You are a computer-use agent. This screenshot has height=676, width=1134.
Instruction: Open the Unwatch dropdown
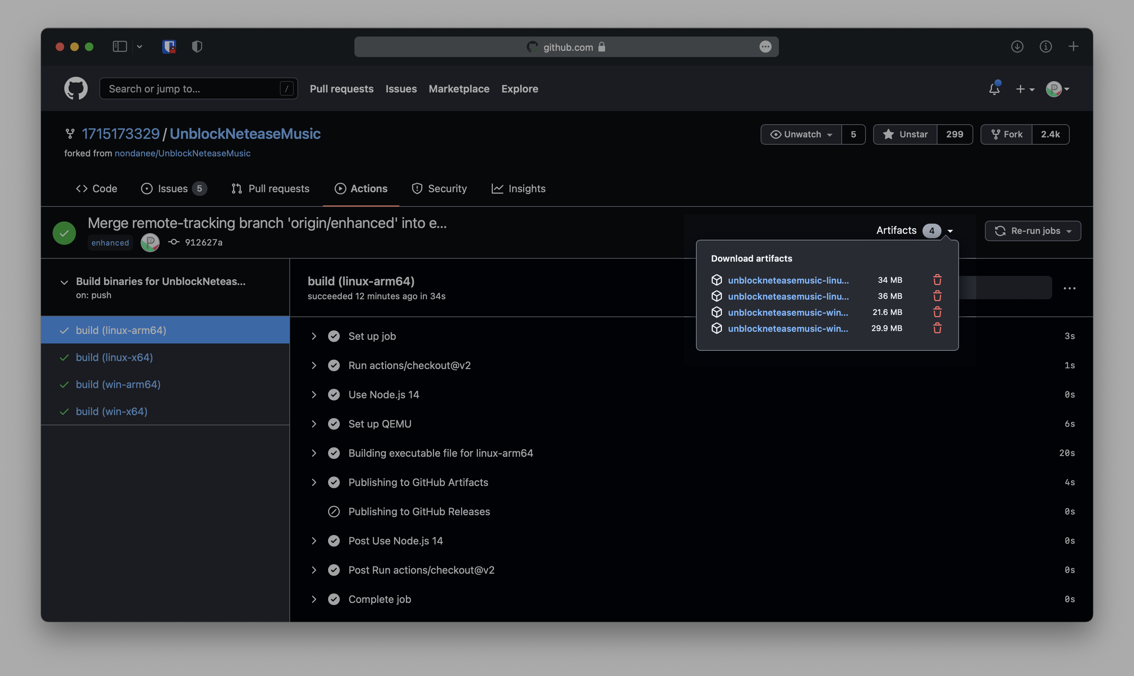point(801,134)
